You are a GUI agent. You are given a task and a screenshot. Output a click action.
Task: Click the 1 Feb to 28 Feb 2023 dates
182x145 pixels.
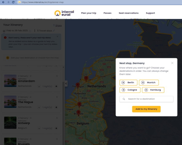coord(17,31)
